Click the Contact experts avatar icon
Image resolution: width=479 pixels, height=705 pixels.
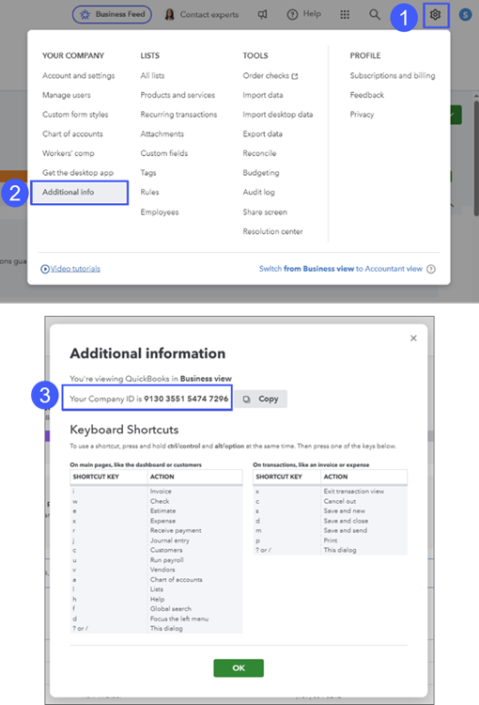[169, 14]
